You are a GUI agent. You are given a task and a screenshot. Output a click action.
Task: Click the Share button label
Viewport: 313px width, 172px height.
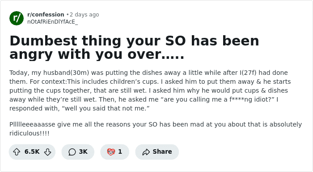162,152
